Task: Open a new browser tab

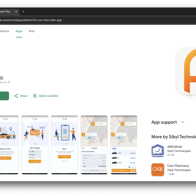Action: coord(23,11)
